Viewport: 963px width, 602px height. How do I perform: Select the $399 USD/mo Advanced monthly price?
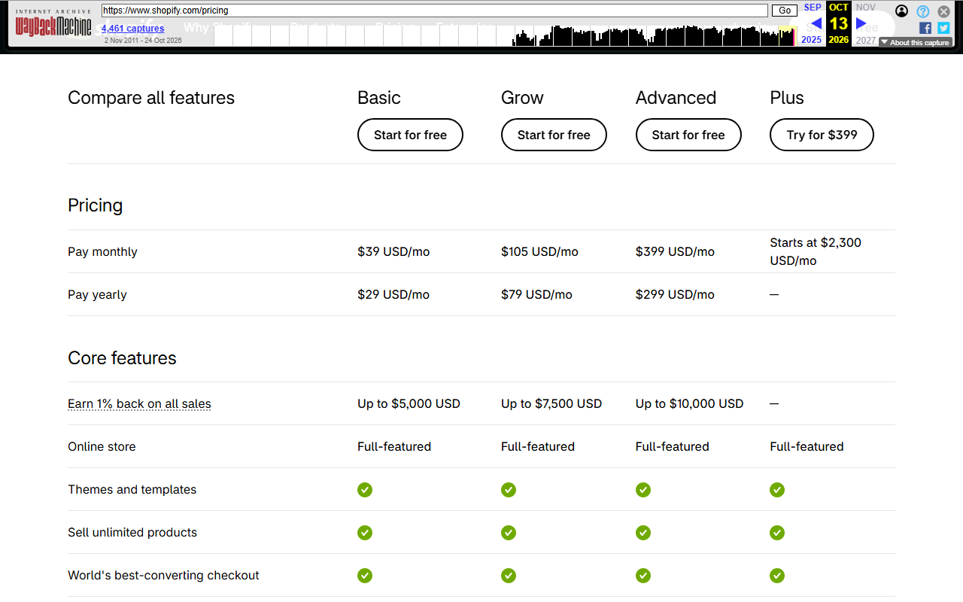click(675, 251)
